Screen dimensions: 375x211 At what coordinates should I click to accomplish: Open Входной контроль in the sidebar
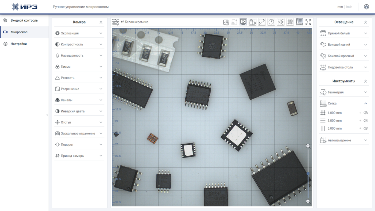pyautogui.click(x=24, y=21)
